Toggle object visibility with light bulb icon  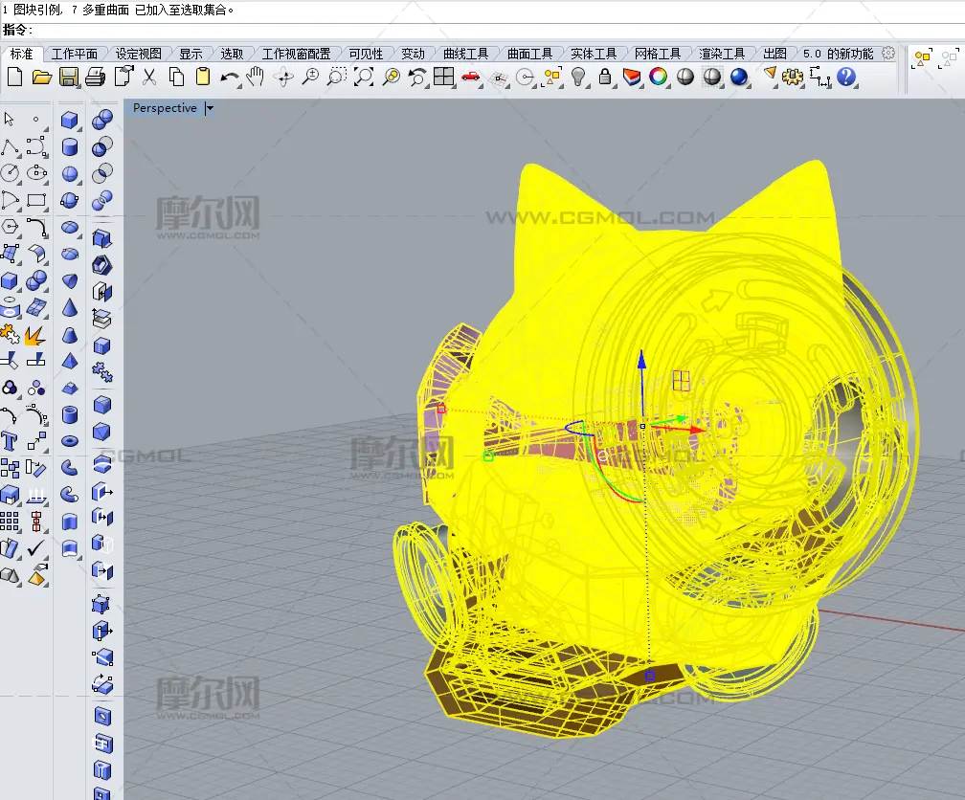click(x=579, y=78)
